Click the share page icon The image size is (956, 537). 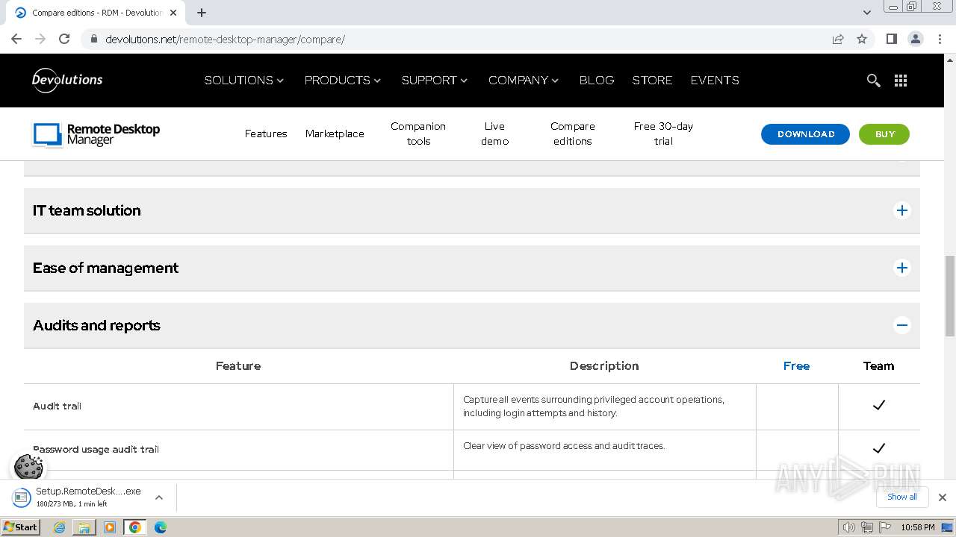(x=838, y=39)
